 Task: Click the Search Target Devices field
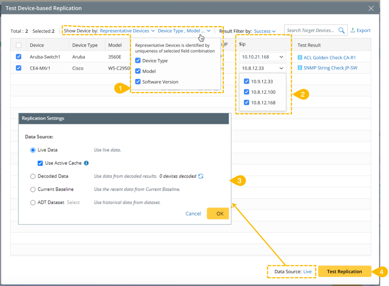point(310,31)
